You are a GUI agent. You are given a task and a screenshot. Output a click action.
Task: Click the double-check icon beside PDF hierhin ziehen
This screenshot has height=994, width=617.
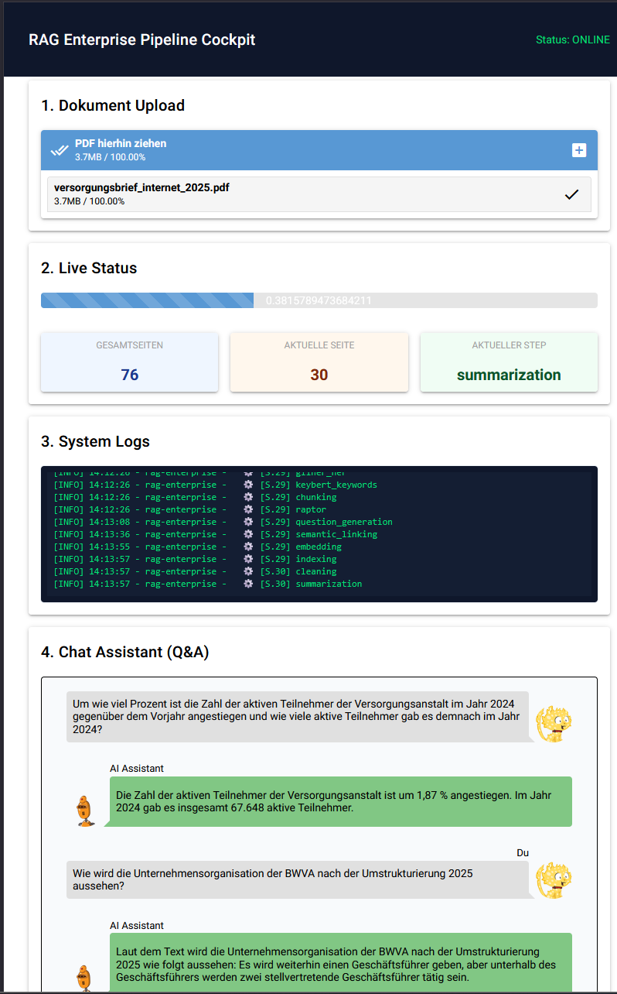tap(60, 150)
